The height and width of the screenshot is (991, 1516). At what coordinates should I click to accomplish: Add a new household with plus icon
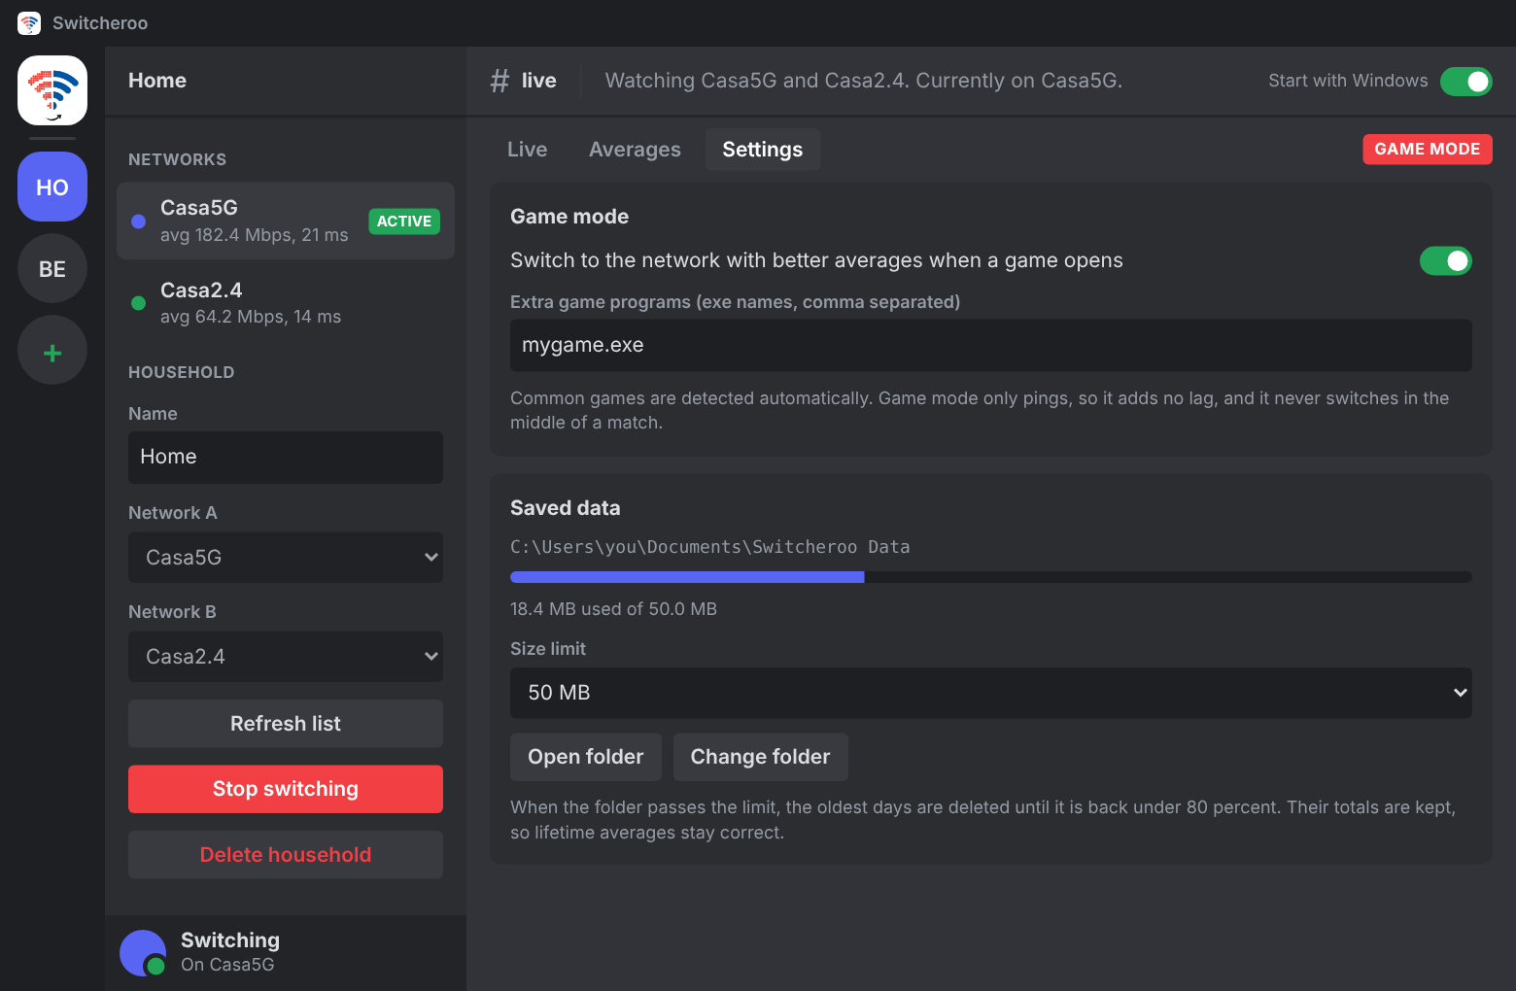click(52, 350)
